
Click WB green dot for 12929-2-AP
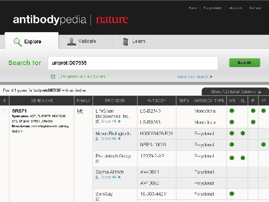click(x=232, y=158)
